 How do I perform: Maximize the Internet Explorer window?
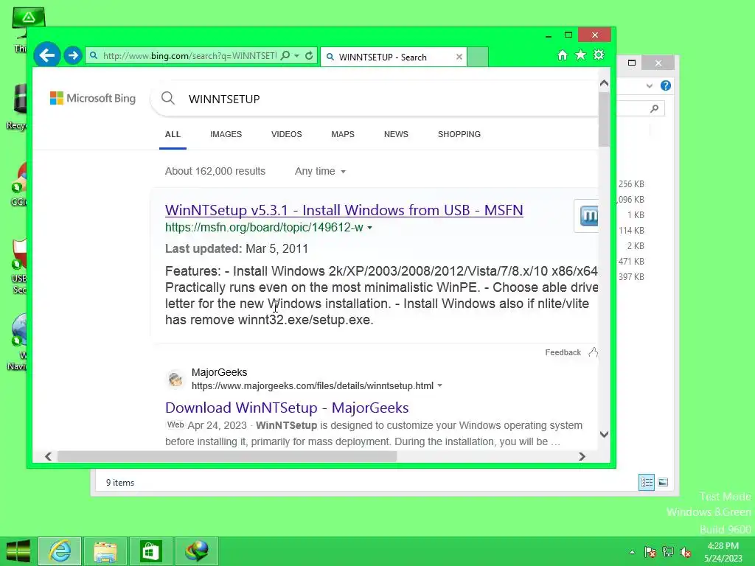[x=568, y=35]
